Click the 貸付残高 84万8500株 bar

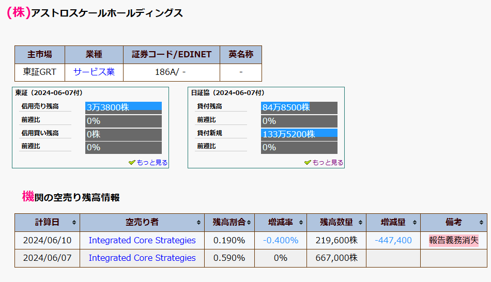299,107
